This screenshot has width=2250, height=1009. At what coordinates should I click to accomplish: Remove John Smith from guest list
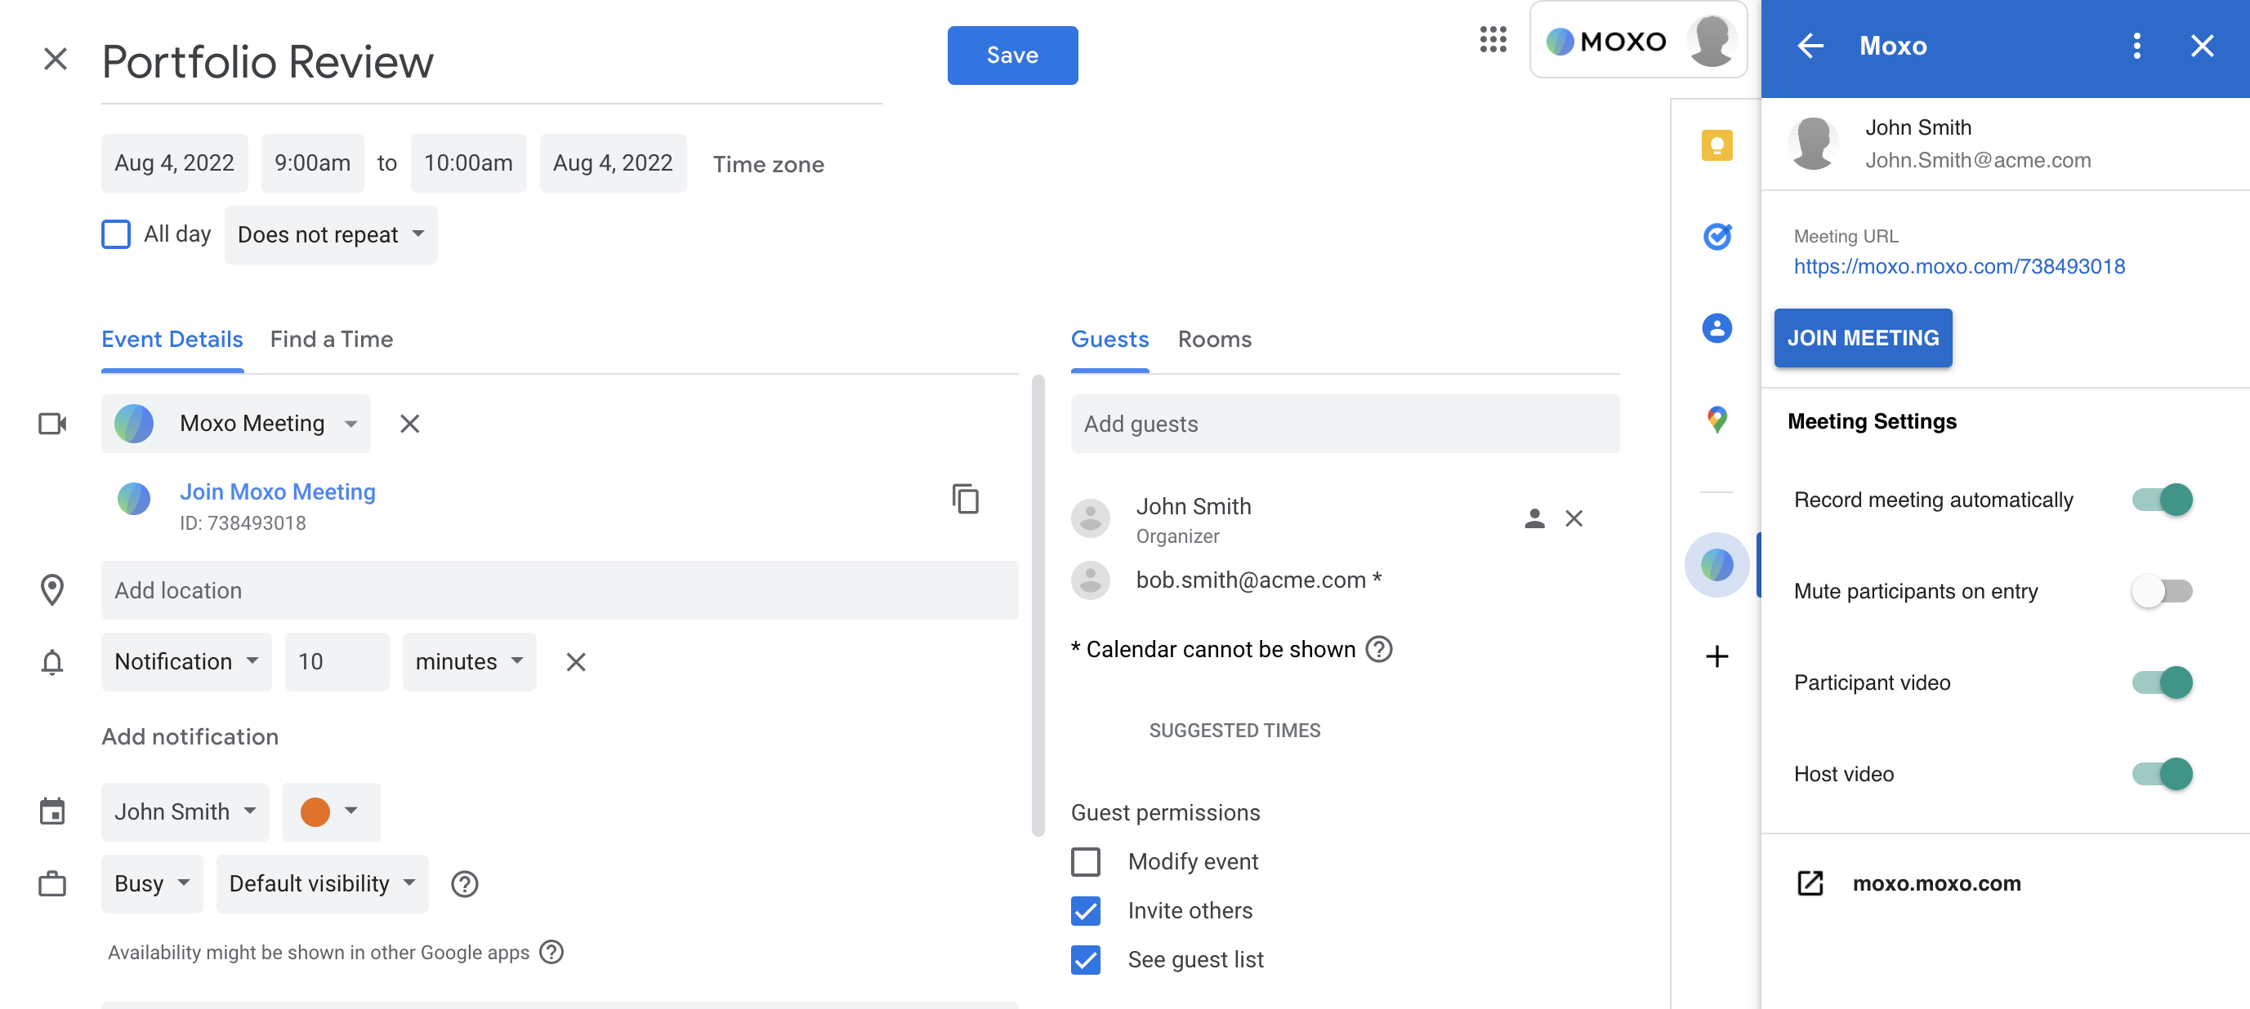coord(1574,518)
